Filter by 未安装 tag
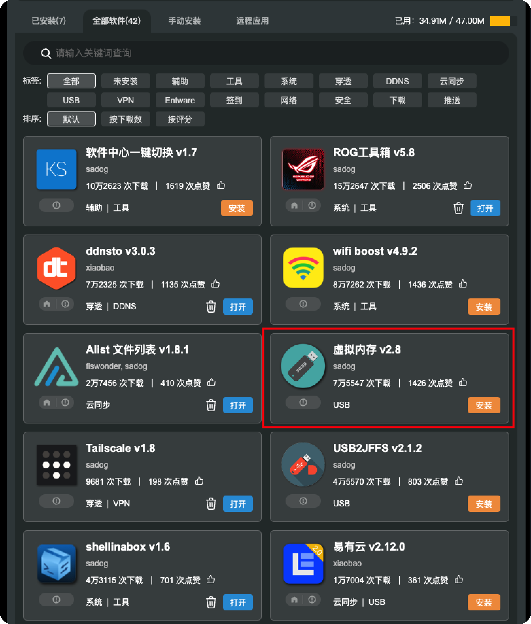This screenshot has width=531, height=624. (126, 81)
